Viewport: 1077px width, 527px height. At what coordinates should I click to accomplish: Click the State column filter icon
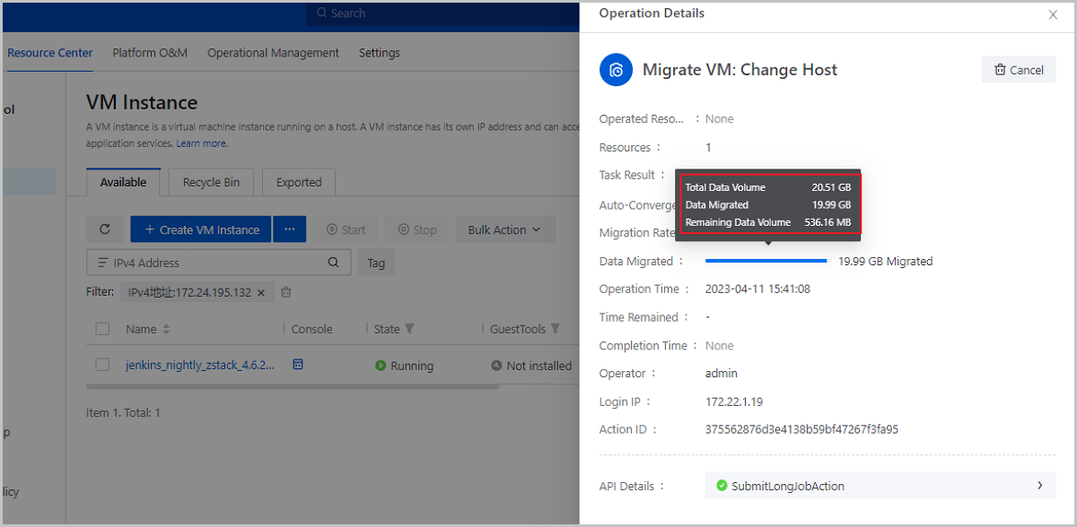click(x=410, y=329)
